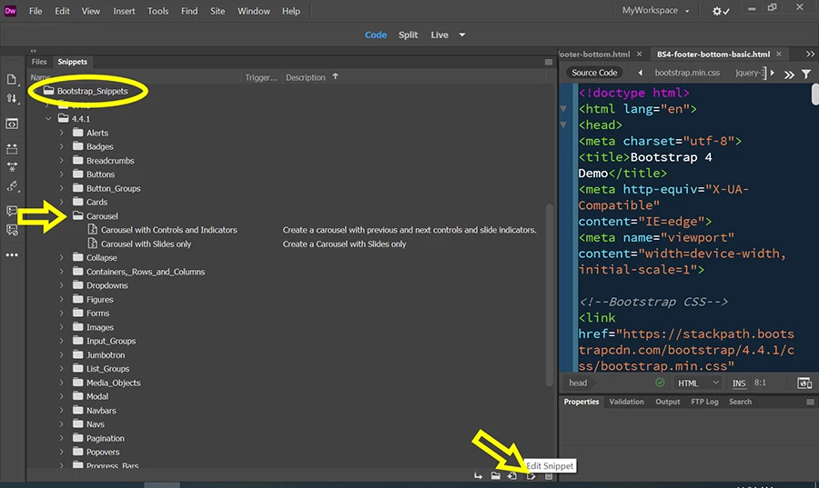Click the File Management arrows icon

point(12,98)
